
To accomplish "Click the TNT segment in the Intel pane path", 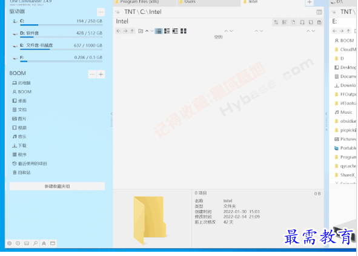I will (130, 12).
